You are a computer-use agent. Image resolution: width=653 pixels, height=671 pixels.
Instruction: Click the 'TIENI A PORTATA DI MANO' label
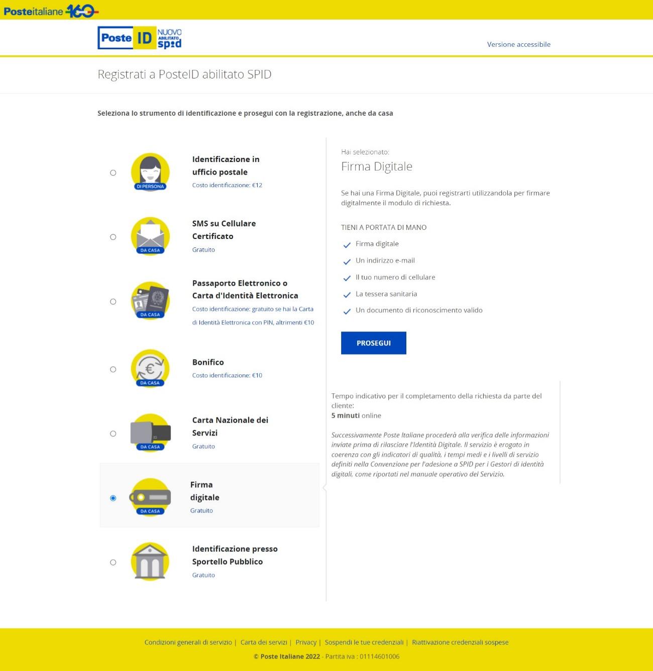coord(384,227)
